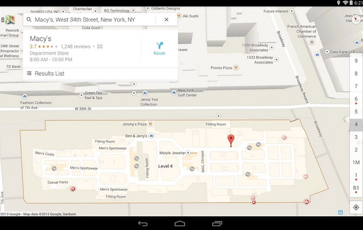Tap the French American Chamber marker icon
The height and width of the screenshot is (230, 363).
coord(312,43)
